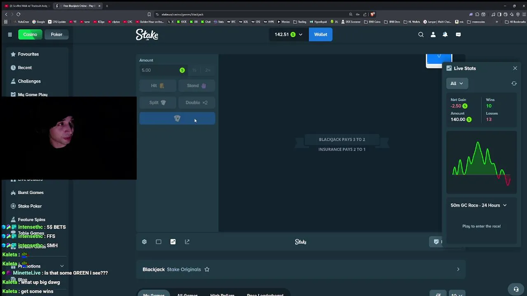The width and height of the screenshot is (527, 296).
Task: Select the All Games tab
Action: [x=187, y=294]
